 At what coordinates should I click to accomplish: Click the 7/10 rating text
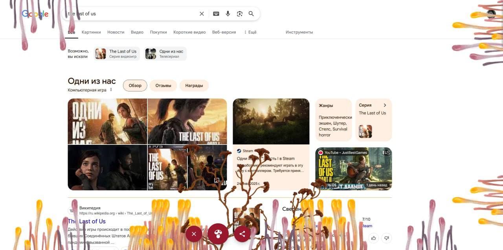(366, 219)
